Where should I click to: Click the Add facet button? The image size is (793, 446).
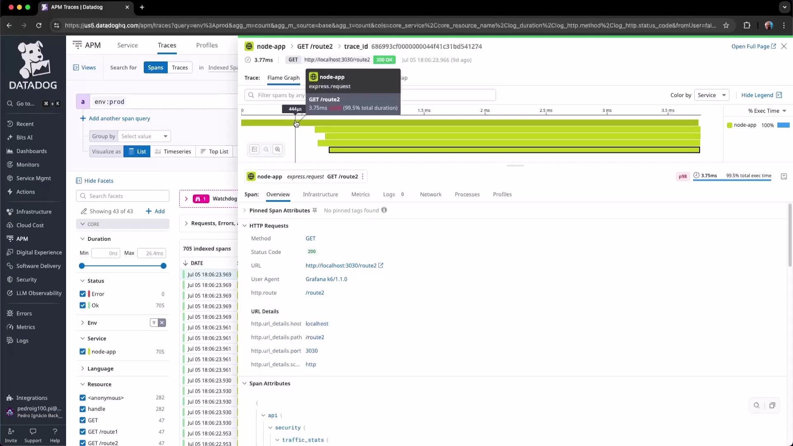pyautogui.click(x=155, y=211)
